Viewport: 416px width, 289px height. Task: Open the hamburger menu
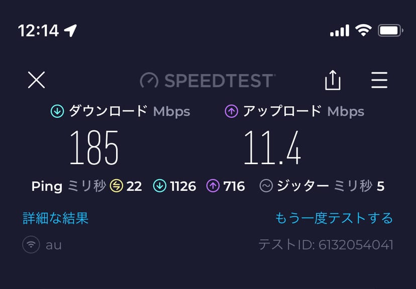(379, 80)
